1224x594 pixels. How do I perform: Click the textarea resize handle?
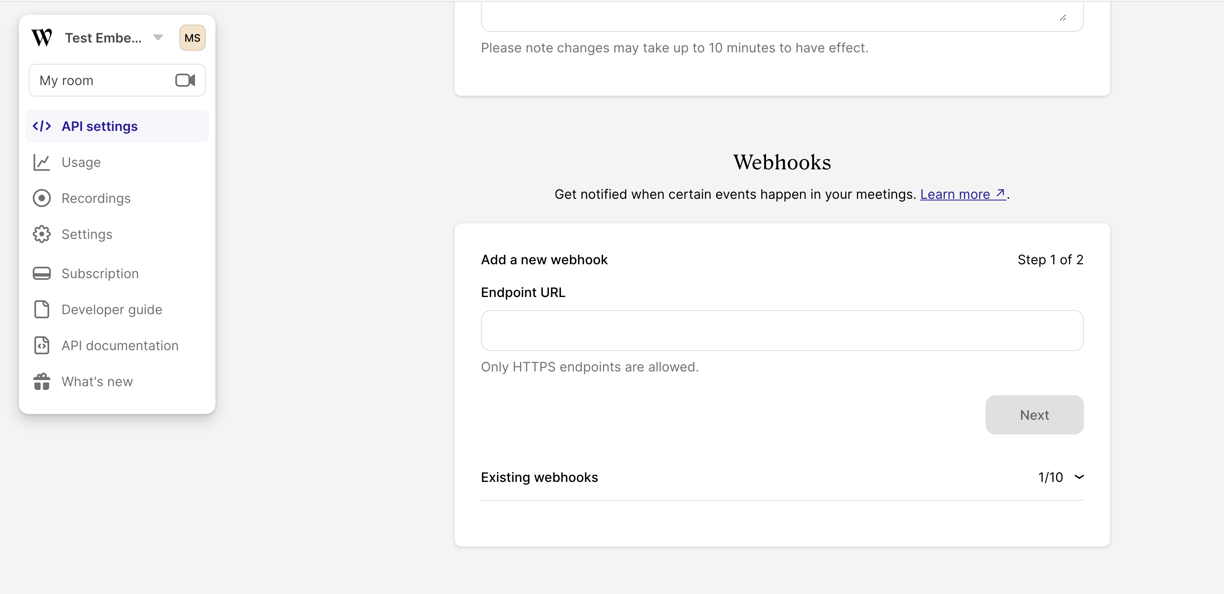point(1063,18)
